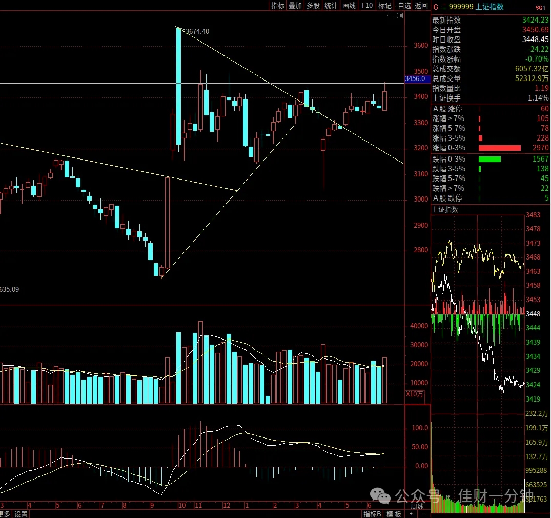
Task: Select the 999999 上证指数 title
Action: 476,7
